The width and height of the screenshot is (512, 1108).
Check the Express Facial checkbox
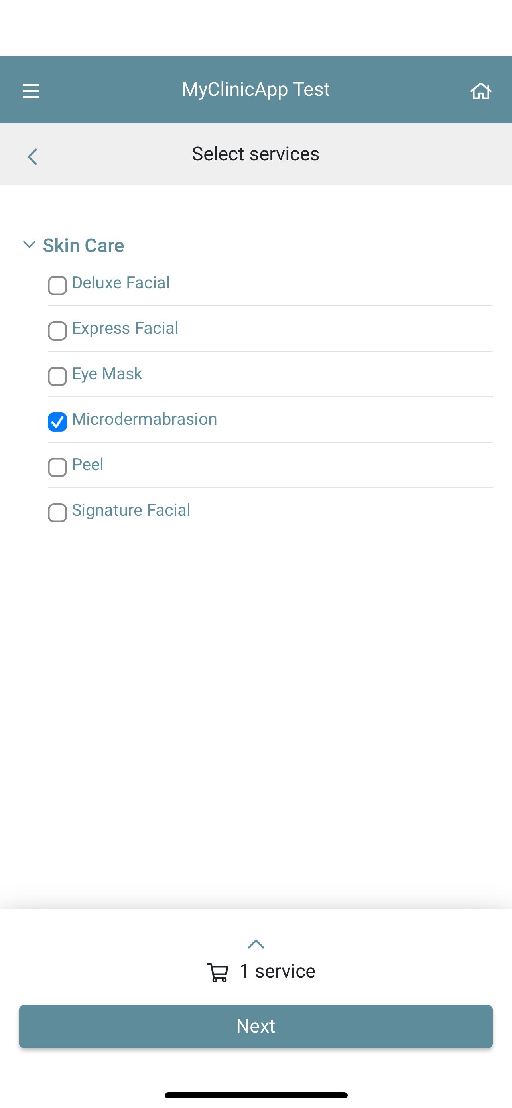click(x=57, y=331)
